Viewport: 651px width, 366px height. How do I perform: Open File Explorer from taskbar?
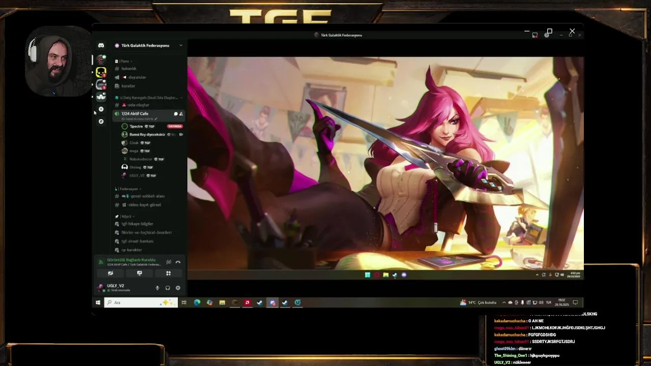pos(222,302)
